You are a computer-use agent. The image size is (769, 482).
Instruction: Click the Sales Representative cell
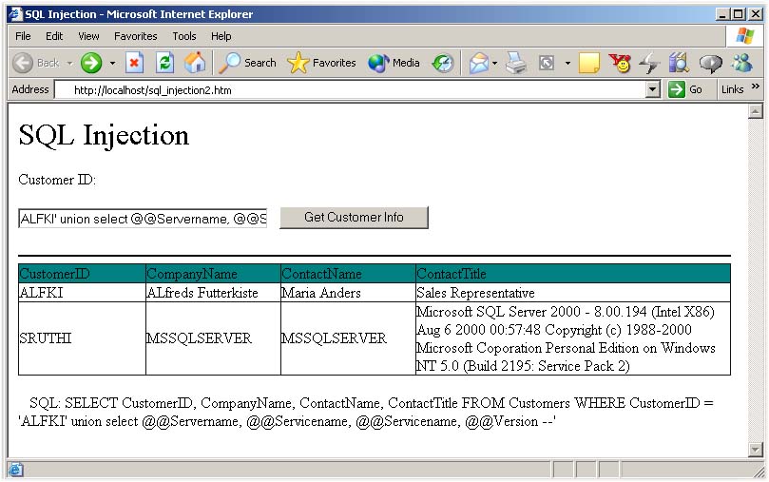[573, 293]
